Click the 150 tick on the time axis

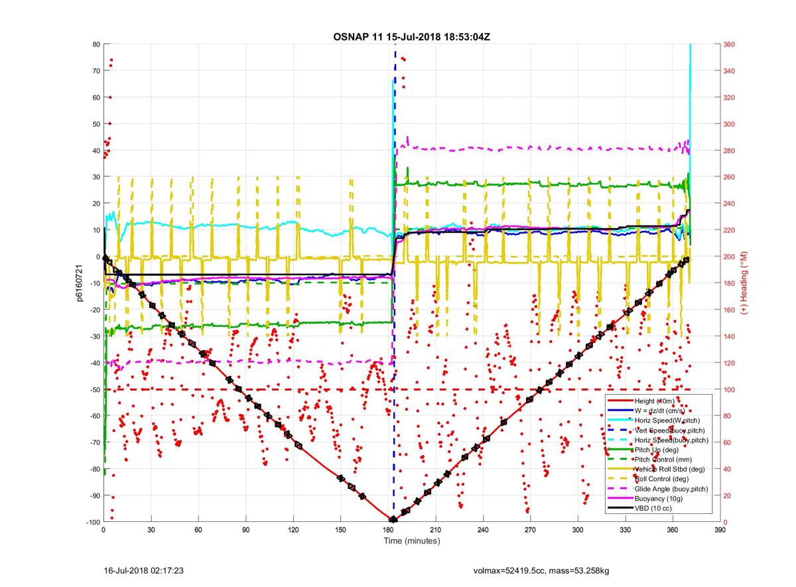(x=340, y=530)
